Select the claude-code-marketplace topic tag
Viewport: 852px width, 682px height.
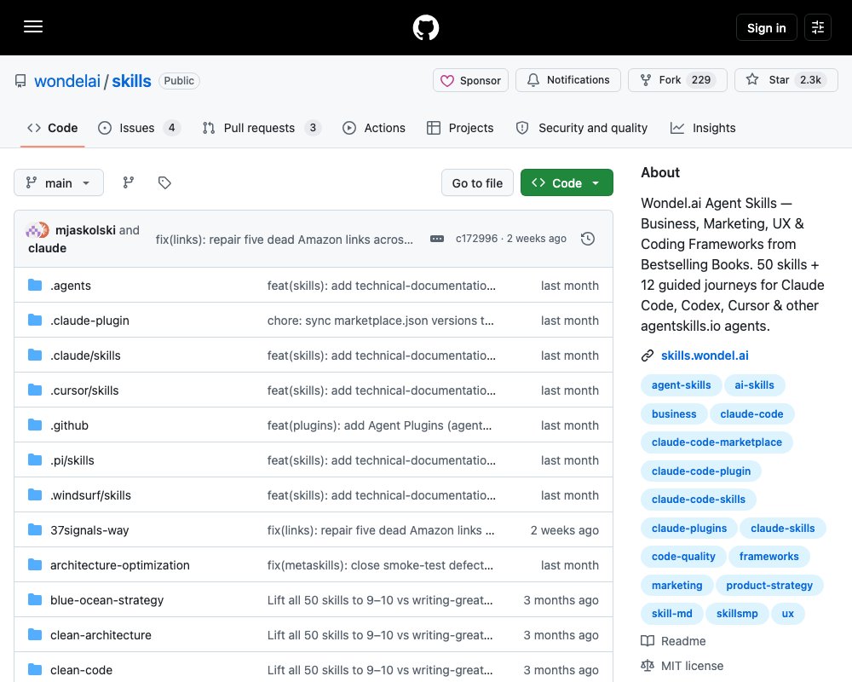pyautogui.click(x=717, y=442)
